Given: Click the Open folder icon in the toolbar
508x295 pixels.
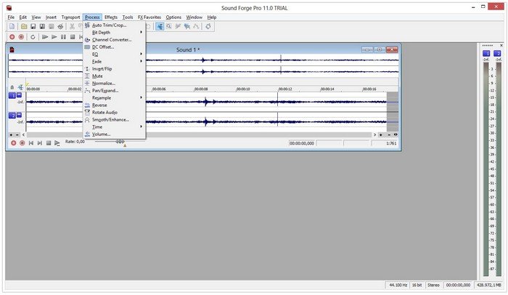Looking at the screenshot, I should pyautogui.click(x=24, y=27).
